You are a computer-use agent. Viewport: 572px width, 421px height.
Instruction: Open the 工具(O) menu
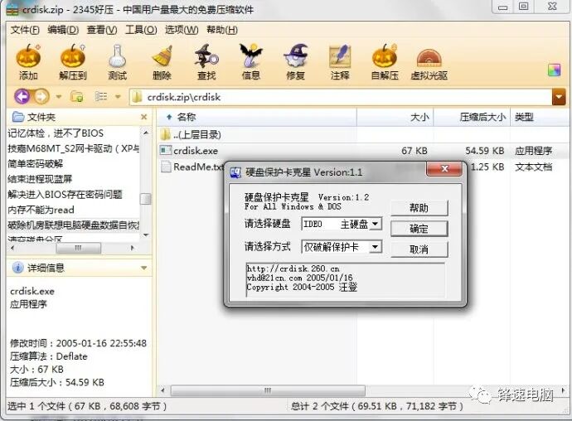pos(141,30)
